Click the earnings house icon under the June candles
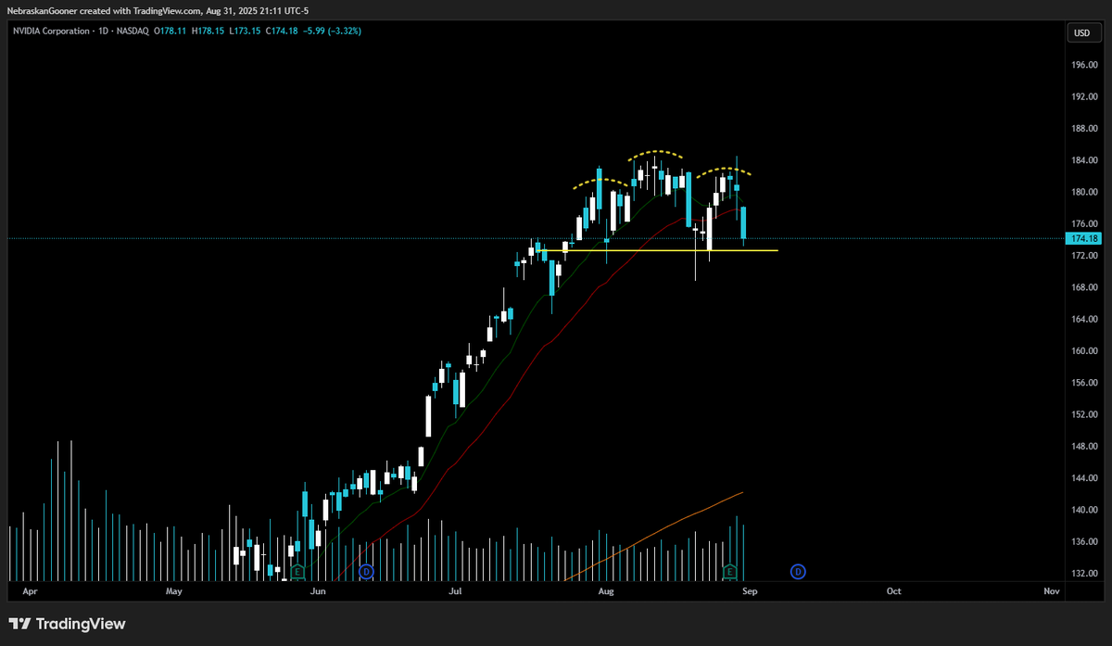 [297, 572]
